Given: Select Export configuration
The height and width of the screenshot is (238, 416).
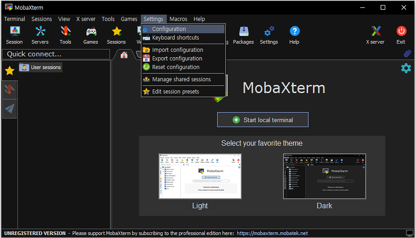Looking at the screenshot, I should (x=183, y=58).
